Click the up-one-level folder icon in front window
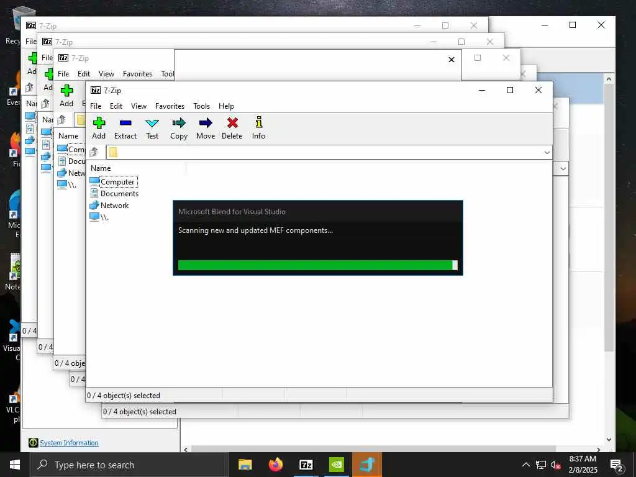The width and height of the screenshot is (636, 477). tap(94, 152)
